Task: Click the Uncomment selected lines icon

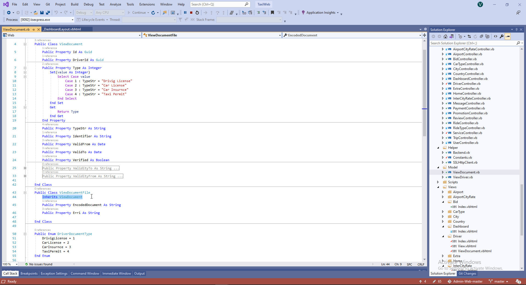Action: [264, 13]
